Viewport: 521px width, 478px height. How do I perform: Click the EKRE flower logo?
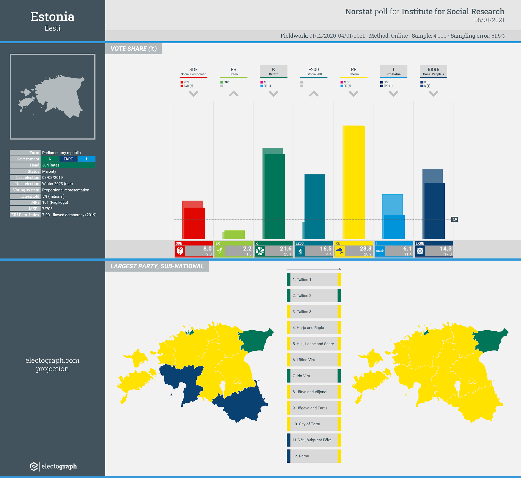[x=420, y=251]
